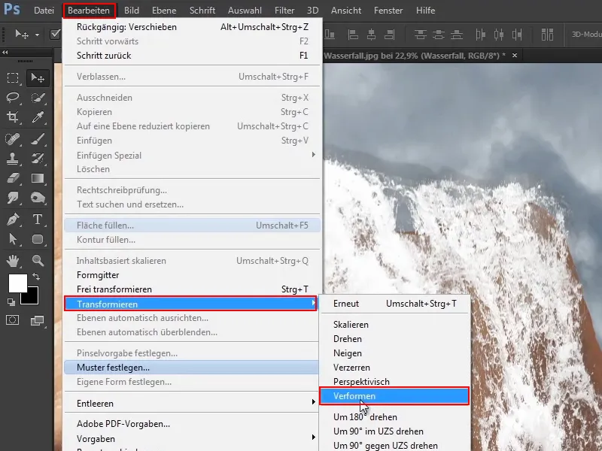Choose Verformen in the Transformieren submenu

tap(394, 396)
